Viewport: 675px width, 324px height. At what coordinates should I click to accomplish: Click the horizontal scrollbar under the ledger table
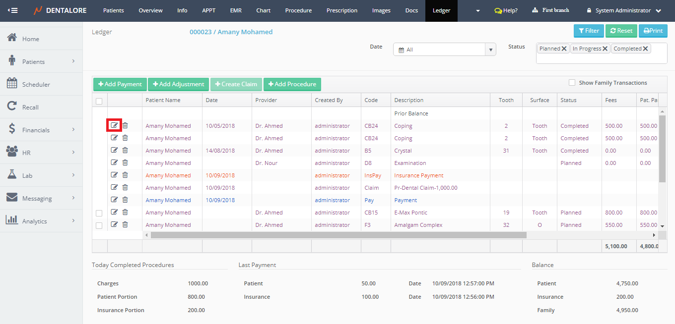(x=337, y=235)
